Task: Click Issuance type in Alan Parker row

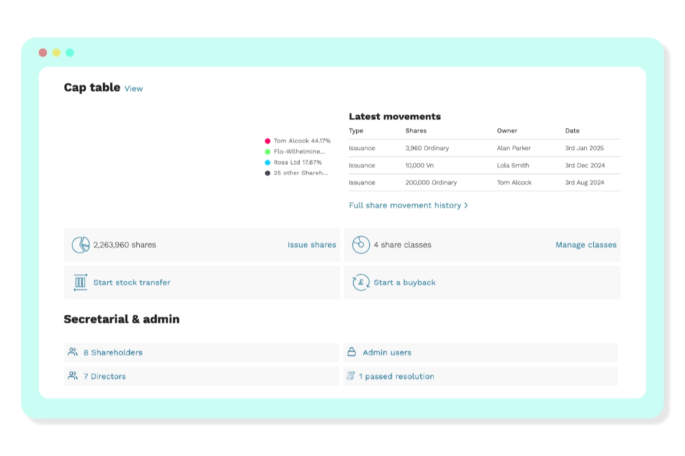Action: pyautogui.click(x=362, y=148)
